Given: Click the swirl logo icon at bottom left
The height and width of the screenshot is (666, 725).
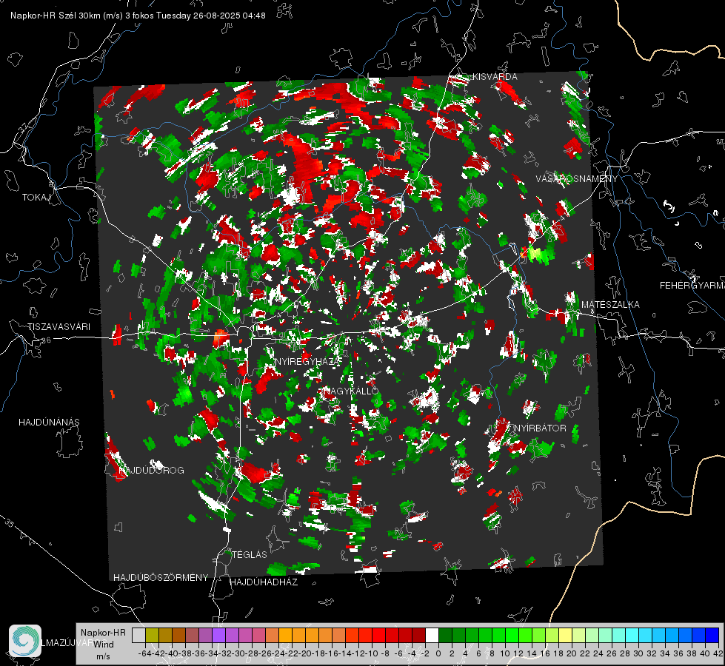Looking at the screenshot, I should tap(25, 641).
